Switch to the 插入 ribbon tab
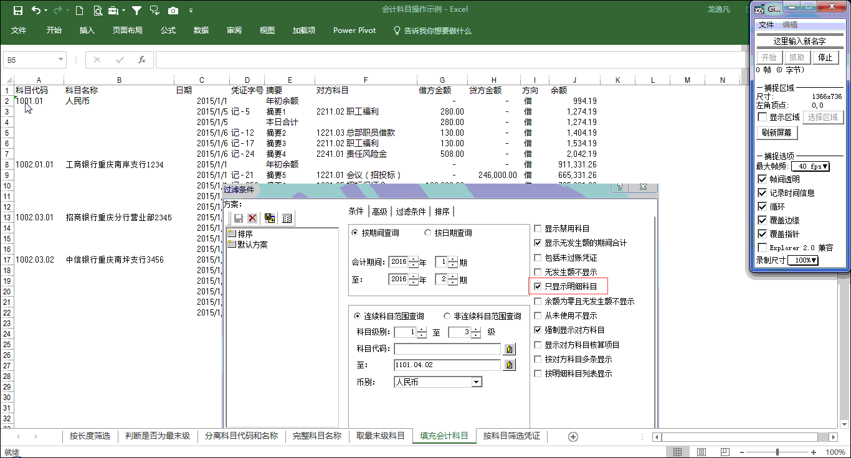The image size is (851, 458). (x=87, y=30)
